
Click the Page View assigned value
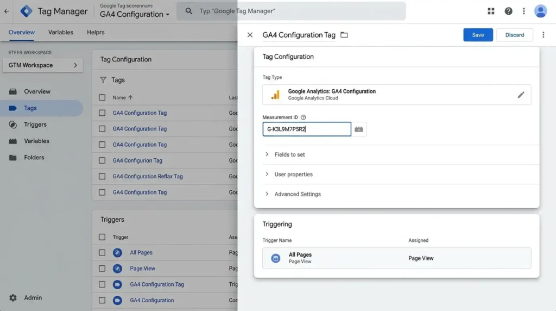click(x=421, y=258)
